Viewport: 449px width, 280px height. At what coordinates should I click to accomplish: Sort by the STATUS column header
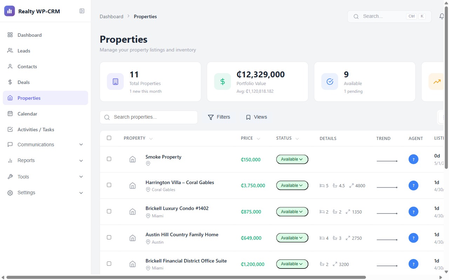(x=287, y=138)
